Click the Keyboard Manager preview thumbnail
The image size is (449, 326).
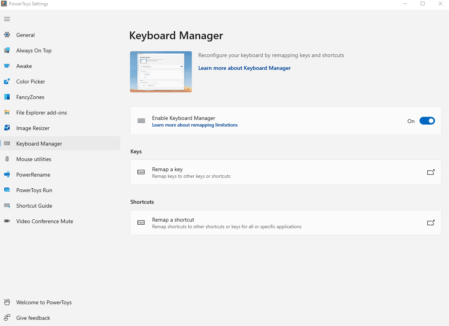pyautogui.click(x=161, y=71)
